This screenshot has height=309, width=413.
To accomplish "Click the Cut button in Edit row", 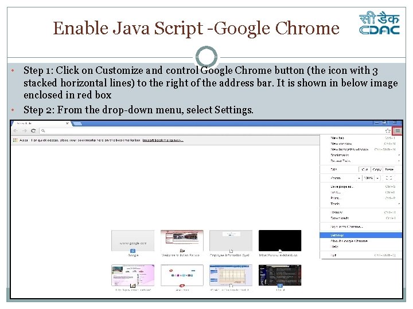I will 365,169.
